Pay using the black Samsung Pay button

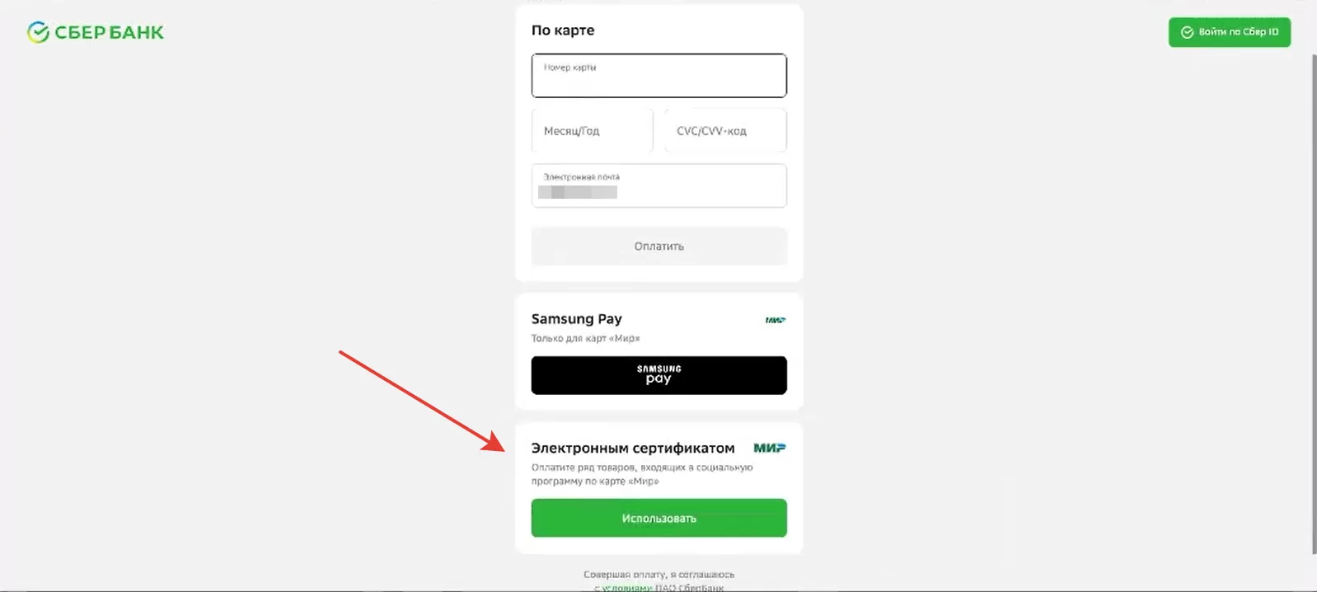point(659,375)
